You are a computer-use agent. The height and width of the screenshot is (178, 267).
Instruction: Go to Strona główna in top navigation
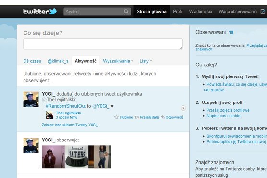pyautogui.click(x=152, y=12)
